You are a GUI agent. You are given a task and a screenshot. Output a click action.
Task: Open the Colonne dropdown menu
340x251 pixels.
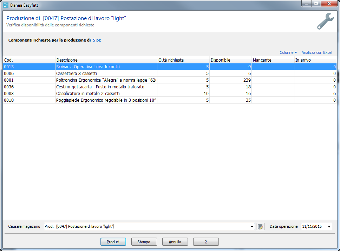[x=288, y=52]
